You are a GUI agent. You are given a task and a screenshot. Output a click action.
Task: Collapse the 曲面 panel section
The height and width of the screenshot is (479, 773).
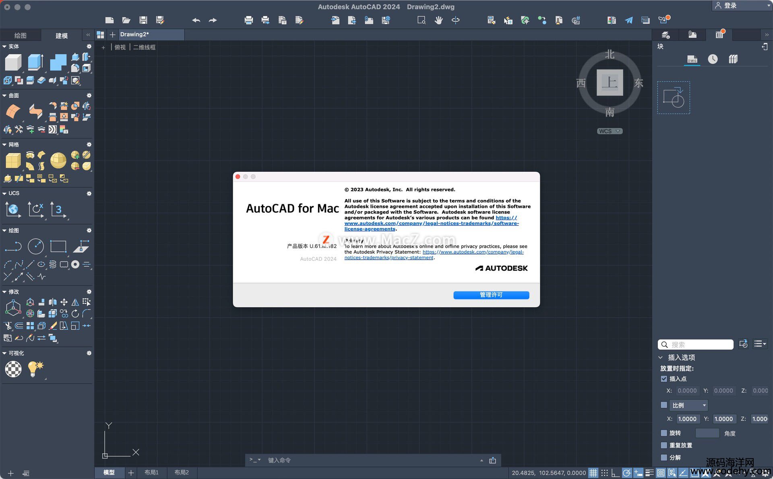click(x=4, y=96)
